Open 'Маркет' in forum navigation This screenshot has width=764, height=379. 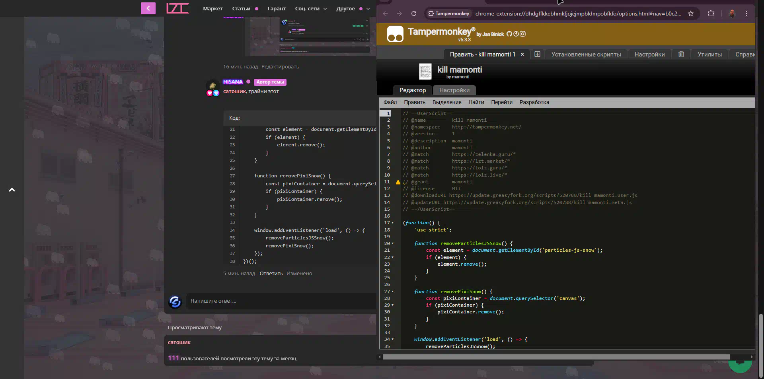click(213, 9)
